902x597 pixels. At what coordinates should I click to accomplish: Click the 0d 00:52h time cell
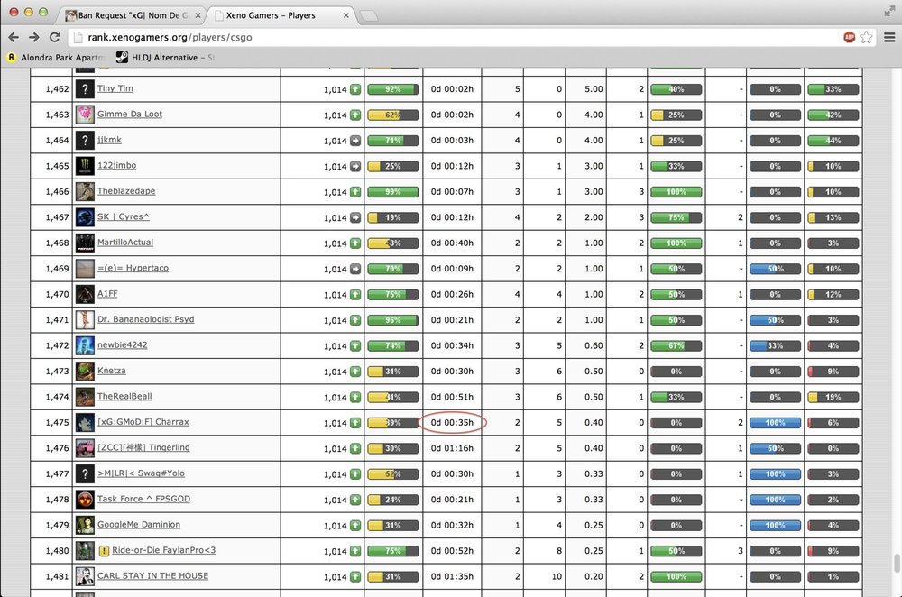[x=452, y=550]
